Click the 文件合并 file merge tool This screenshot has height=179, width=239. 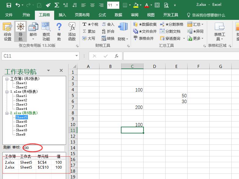tap(145, 31)
